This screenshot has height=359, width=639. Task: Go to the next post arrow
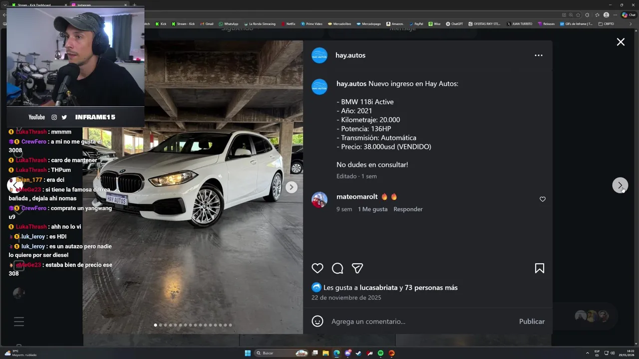(620, 185)
